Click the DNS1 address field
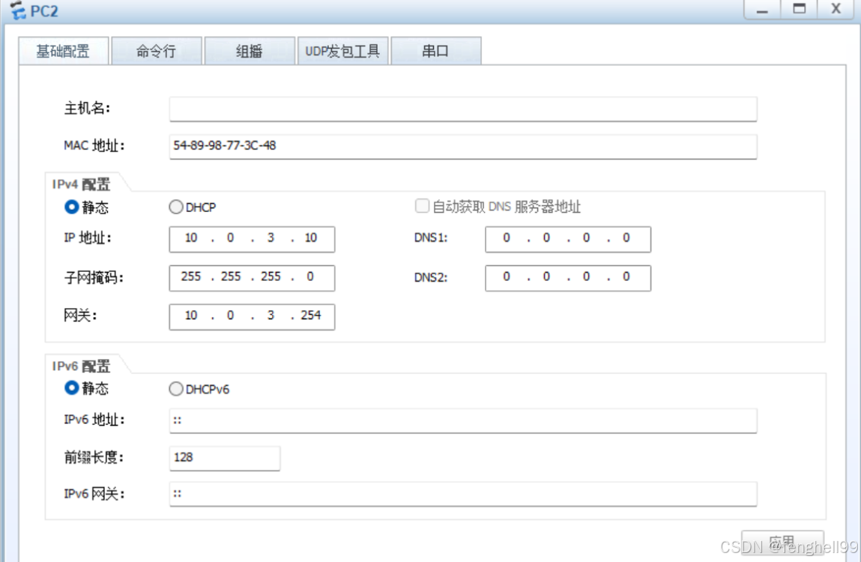 coord(568,239)
